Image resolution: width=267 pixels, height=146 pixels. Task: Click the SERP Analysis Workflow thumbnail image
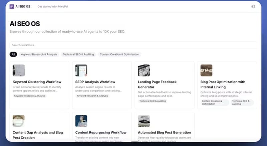(x=81, y=71)
